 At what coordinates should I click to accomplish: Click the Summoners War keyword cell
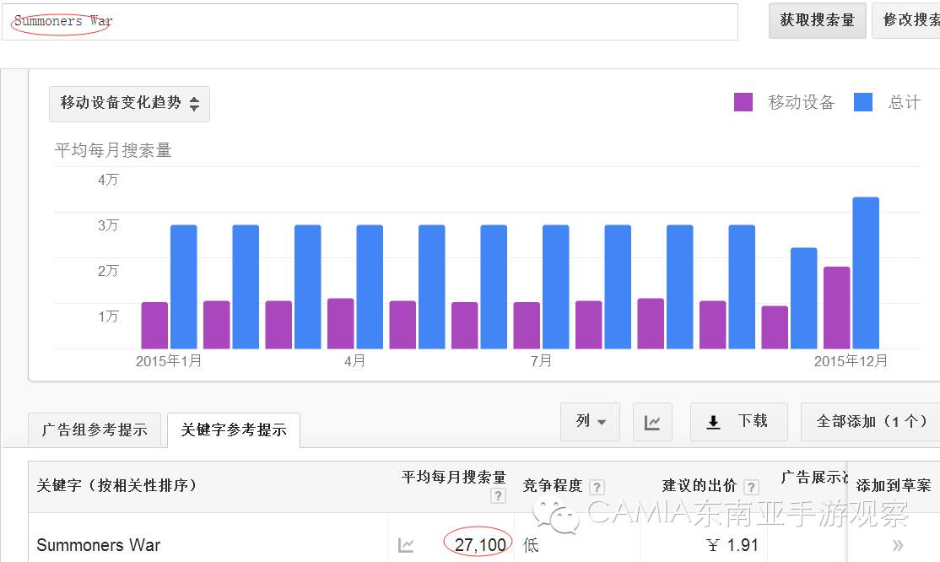click(99, 545)
